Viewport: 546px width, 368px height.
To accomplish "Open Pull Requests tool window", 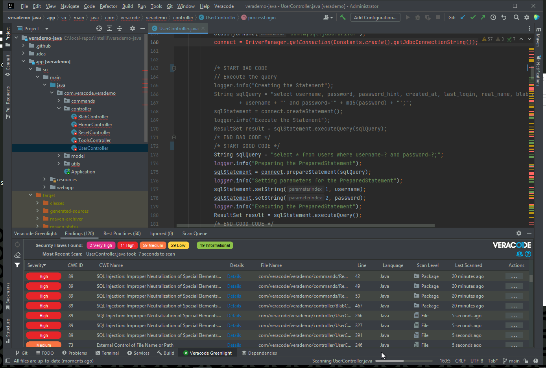I will [x=7, y=102].
